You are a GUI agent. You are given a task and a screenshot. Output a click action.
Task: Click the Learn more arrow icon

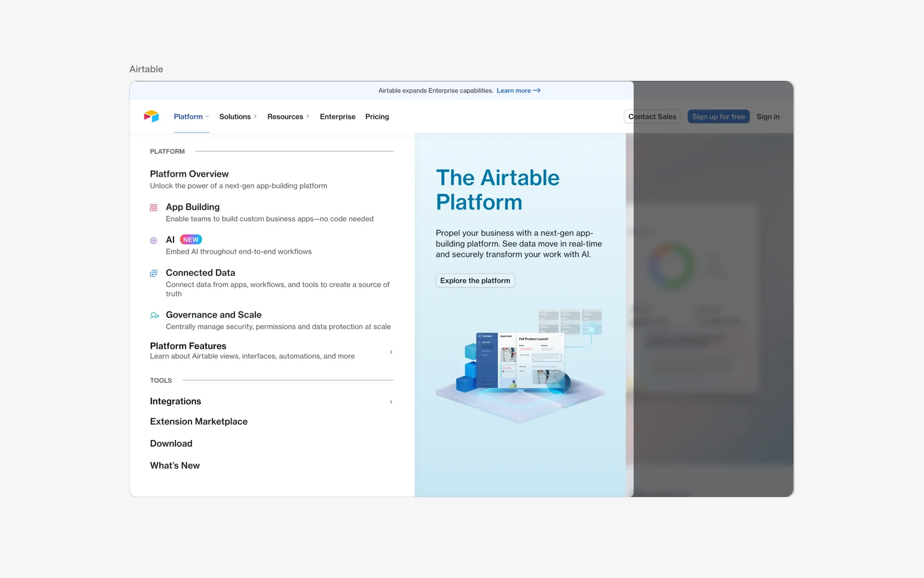point(537,91)
